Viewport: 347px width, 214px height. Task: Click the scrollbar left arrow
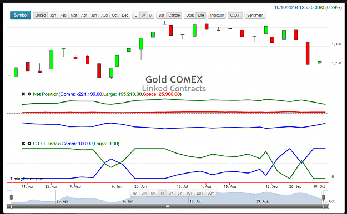point(9,206)
